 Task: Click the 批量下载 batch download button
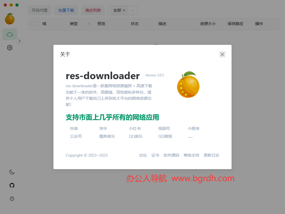click(x=66, y=10)
